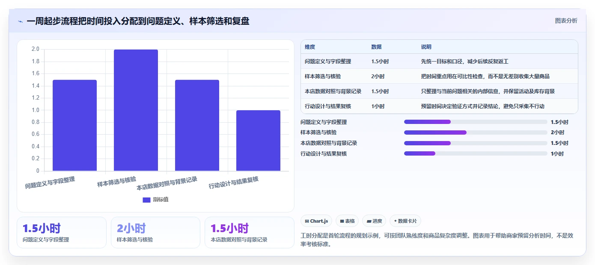Click the 样本筛选与核验 progress bar
The image size is (595, 265).
pyautogui.click(x=476, y=132)
